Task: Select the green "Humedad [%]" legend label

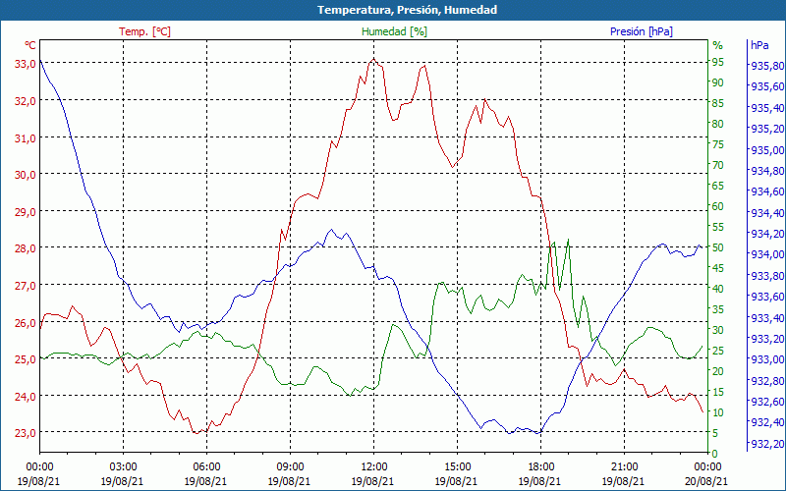Action: click(395, 31)
